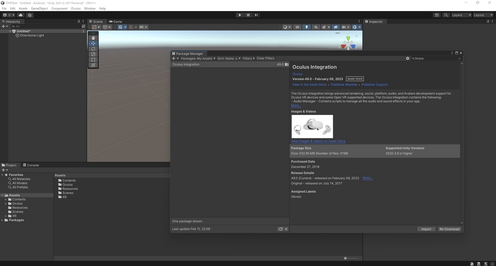Open Hierarchy search-by-type icon
The image size is (496, 266).
pos(83,26)
